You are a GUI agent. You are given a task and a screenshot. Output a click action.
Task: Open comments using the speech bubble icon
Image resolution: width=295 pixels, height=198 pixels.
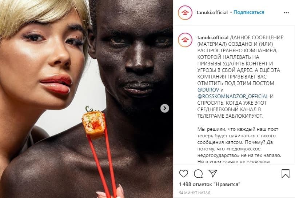point(198,174)
